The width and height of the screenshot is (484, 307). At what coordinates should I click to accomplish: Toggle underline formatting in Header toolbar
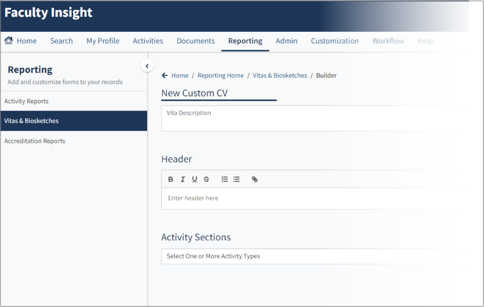(195, 179)
